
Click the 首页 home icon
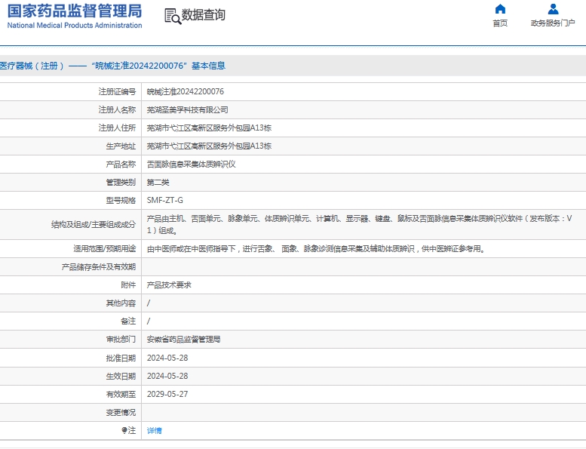pos(500,8)
